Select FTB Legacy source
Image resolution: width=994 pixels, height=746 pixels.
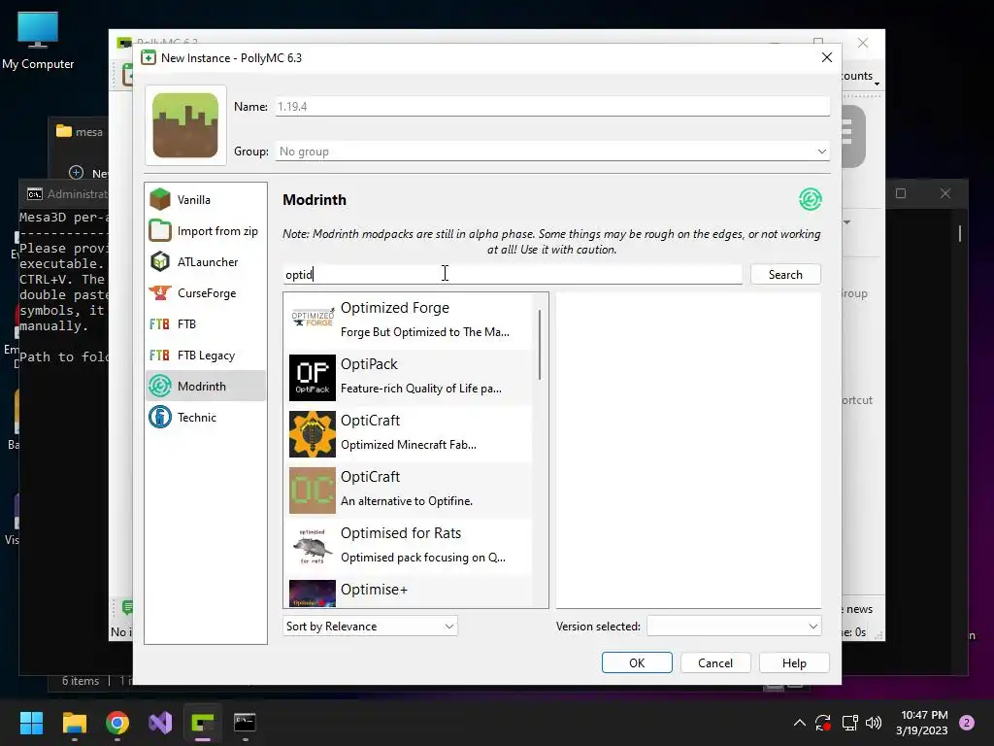pos(206,356)
